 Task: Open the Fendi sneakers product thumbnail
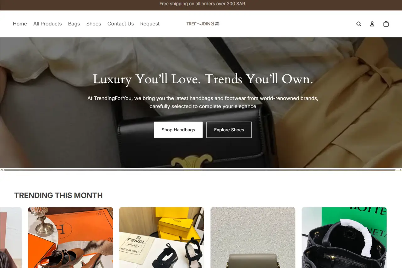(x=162, y=238)
